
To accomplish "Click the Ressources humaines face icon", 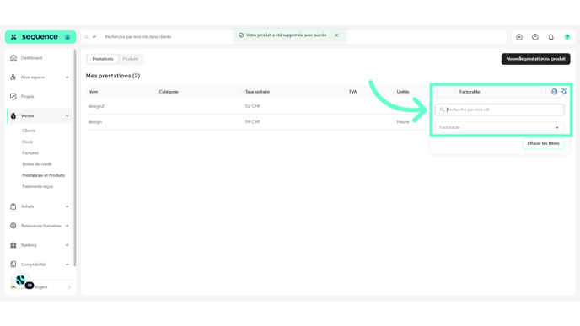I will coord(13,226).
